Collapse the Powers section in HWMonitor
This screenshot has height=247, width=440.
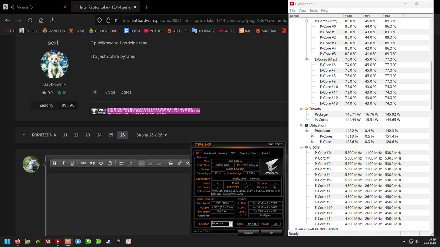coord(301,109)
